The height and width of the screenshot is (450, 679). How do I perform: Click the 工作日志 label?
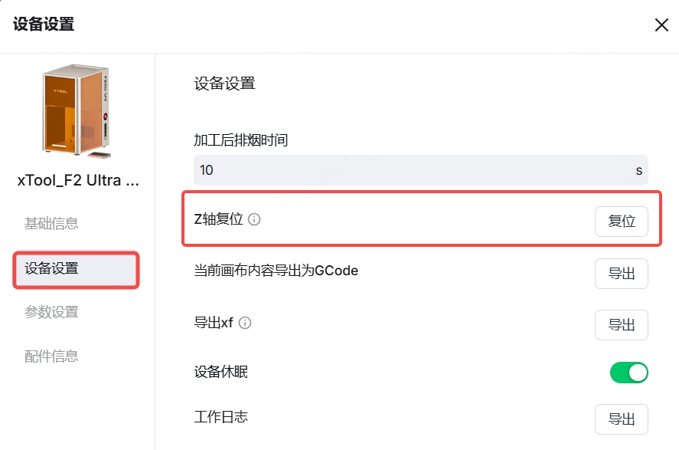pos(221,418)
